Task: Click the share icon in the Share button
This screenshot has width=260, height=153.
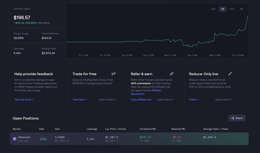Action: [x=233, y=118]
